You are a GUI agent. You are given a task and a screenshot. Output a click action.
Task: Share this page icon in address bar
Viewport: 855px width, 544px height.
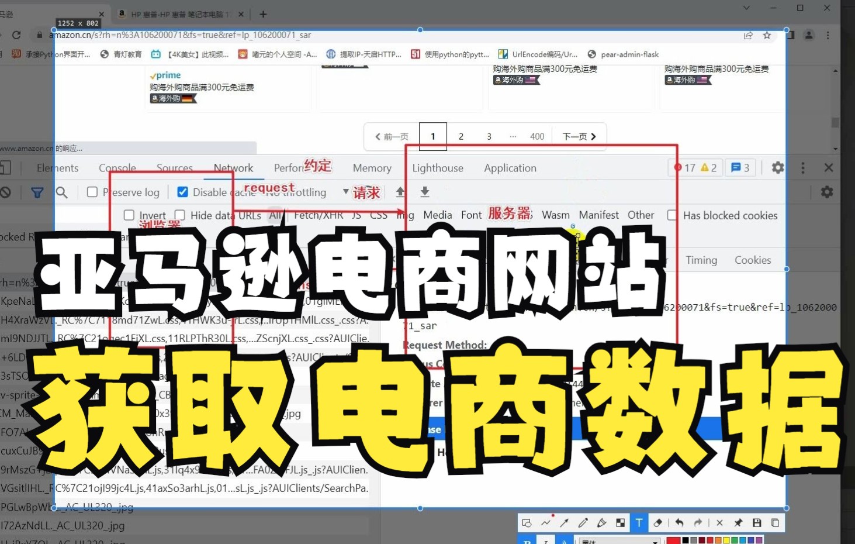point(748,35)
